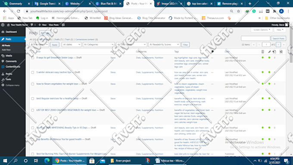Expand the Screen Options panel
The width and height of the screenshot is (293, 165).
(x=262, y=30)
